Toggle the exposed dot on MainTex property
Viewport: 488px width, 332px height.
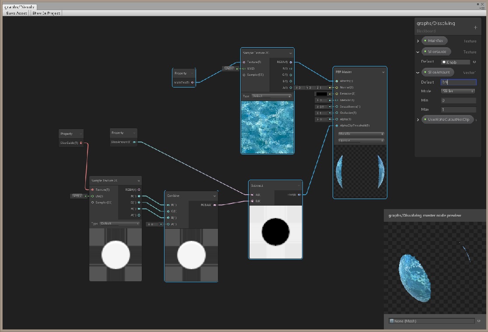tap(425, 41)
